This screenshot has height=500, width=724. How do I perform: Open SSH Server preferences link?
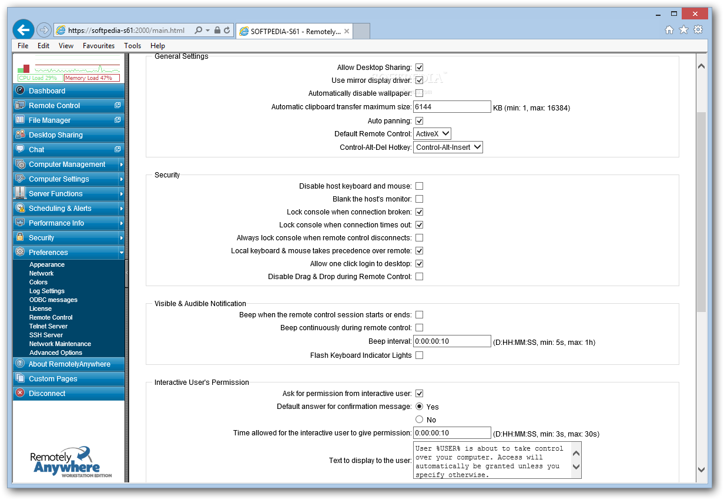click(x=46, y=335)
